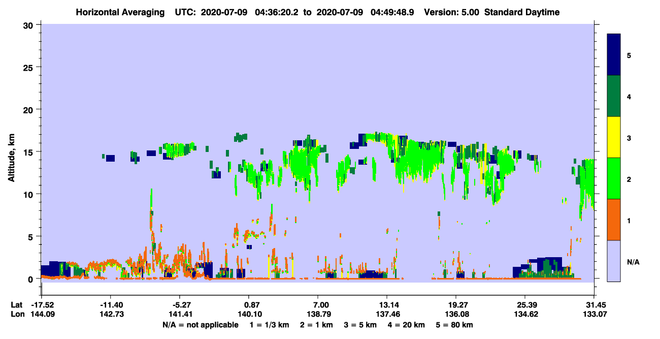Click colorbar label '5'
The height and width of the screenshot is (339, 660).
click(629, 55)
